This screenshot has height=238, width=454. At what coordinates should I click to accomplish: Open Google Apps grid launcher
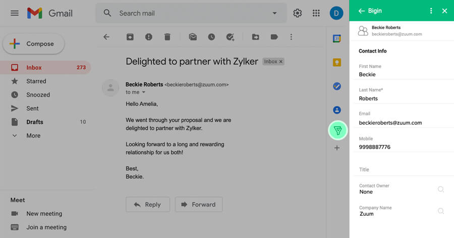click(316, 13)
